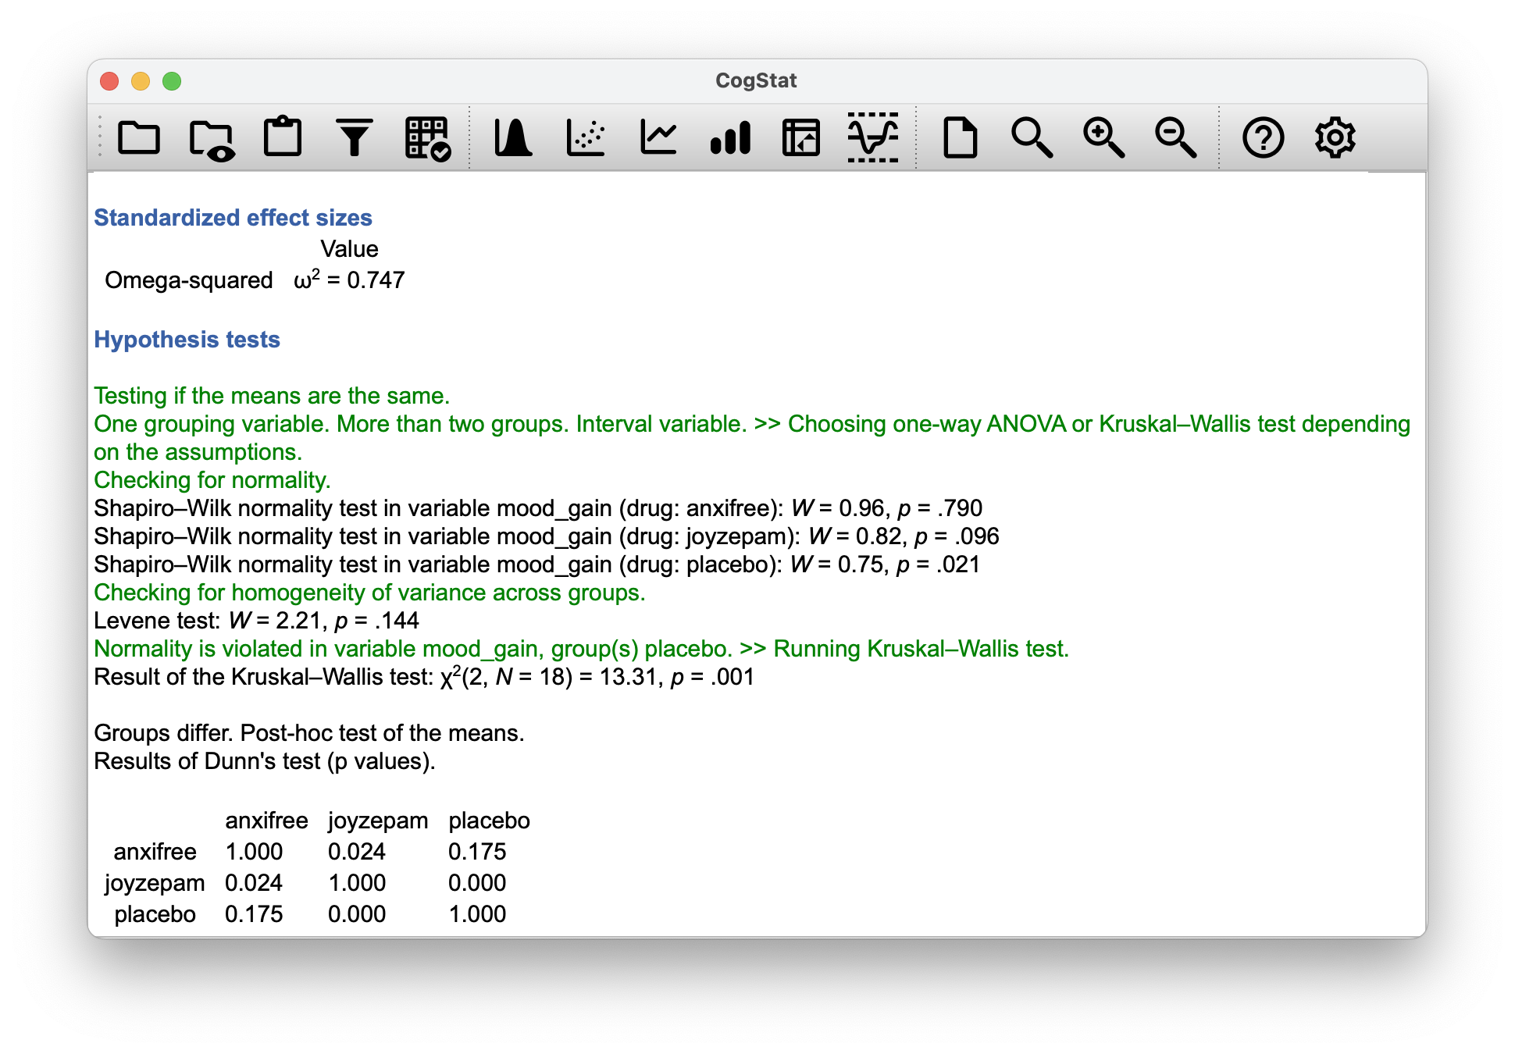Zoom in on the output text
Screen dimensions: 1515x1054
[x=1104, y=138]
